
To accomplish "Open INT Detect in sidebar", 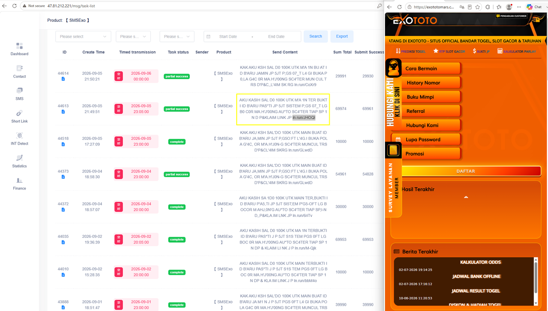I will click(x=19, y=139).
